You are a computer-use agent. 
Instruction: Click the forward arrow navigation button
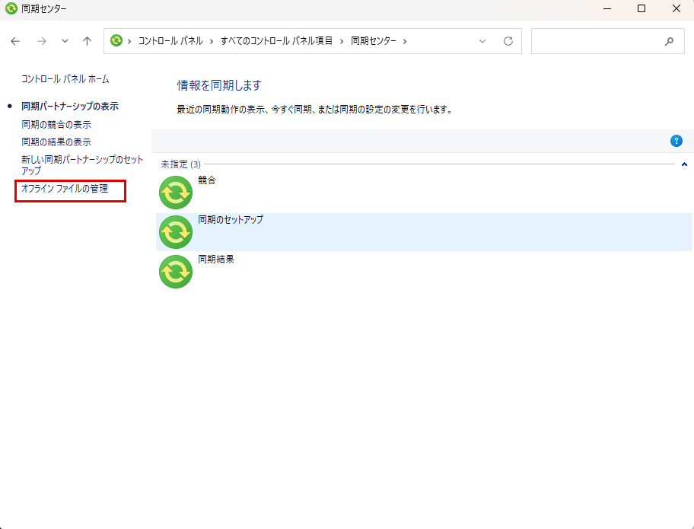click(x=41, y=41)
